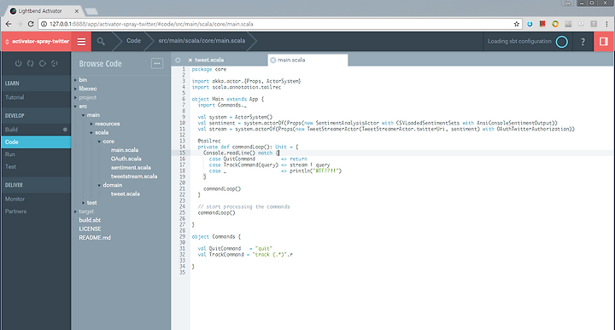Image resolution: width=615 pixels, height=330 pixels.
Task: Expand the project folder
Action: click(76, 97)
